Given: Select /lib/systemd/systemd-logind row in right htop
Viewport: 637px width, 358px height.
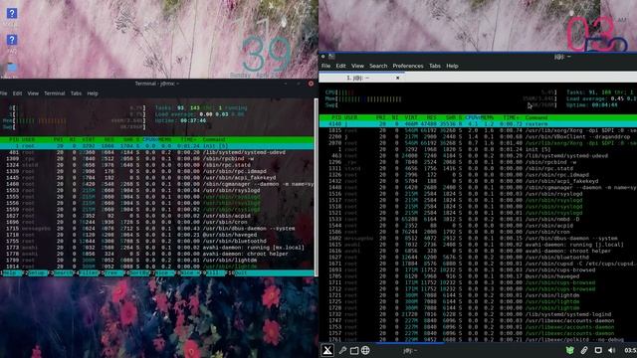Looking at the screenshot, I should click(x=478, y=314).
